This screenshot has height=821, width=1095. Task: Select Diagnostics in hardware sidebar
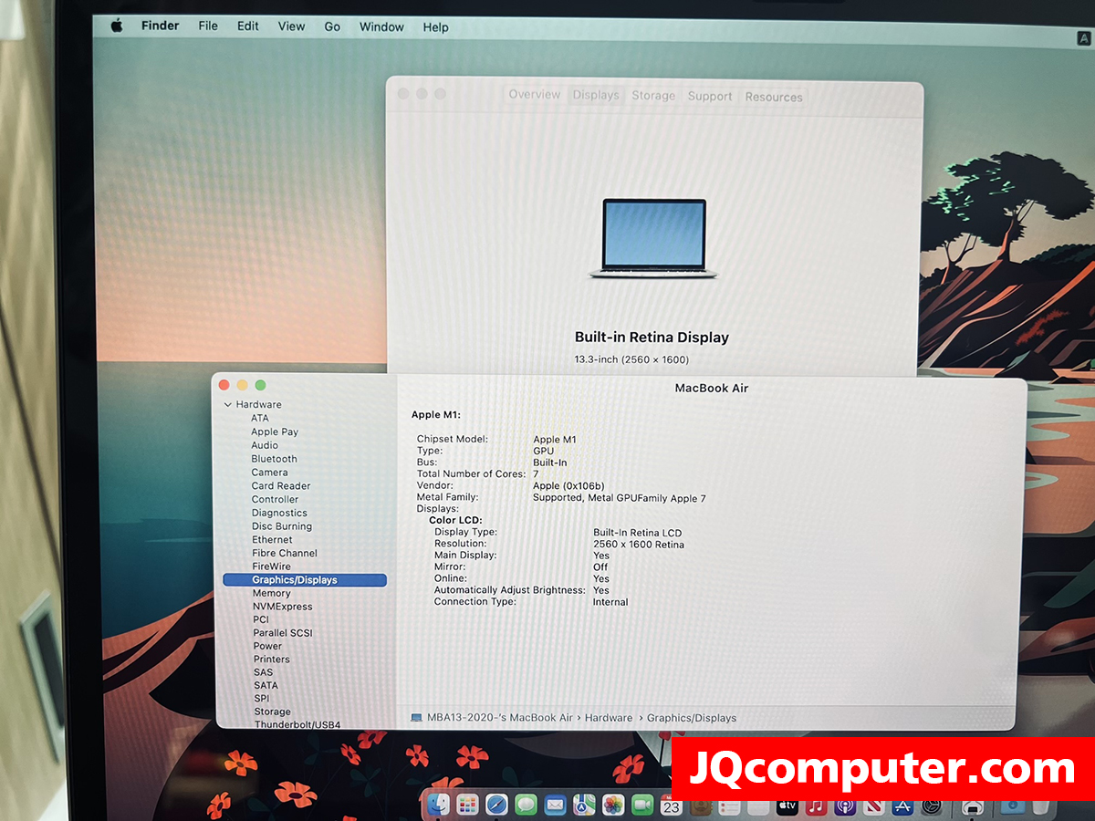coord(280,513)
